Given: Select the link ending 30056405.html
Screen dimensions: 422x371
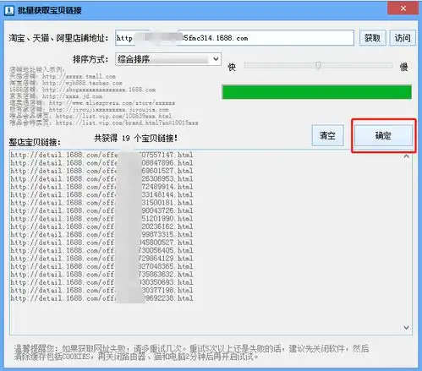Looking at the screenshot, I should click(x=101, y=250).
